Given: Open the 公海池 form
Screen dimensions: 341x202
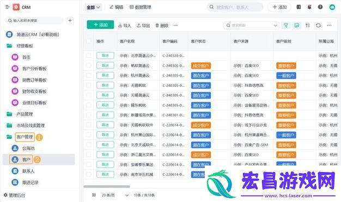Looking at the screenshot, I should [28, 148].
